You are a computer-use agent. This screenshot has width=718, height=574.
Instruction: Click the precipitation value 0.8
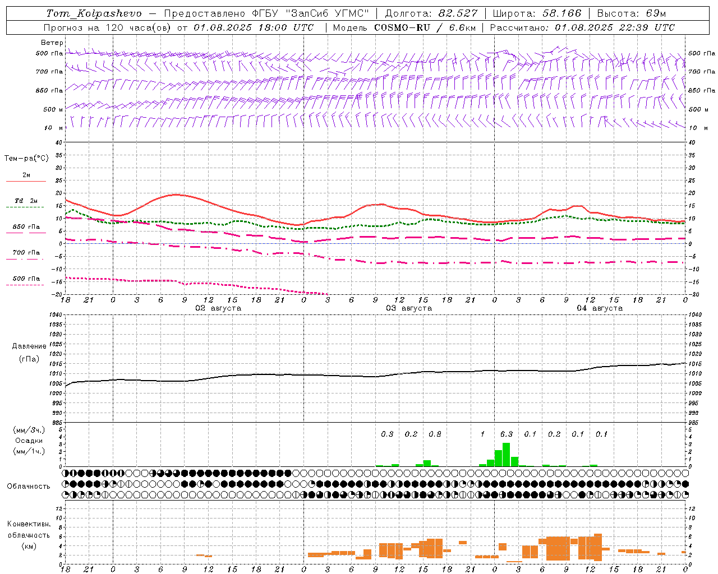[x=435, y=434]
